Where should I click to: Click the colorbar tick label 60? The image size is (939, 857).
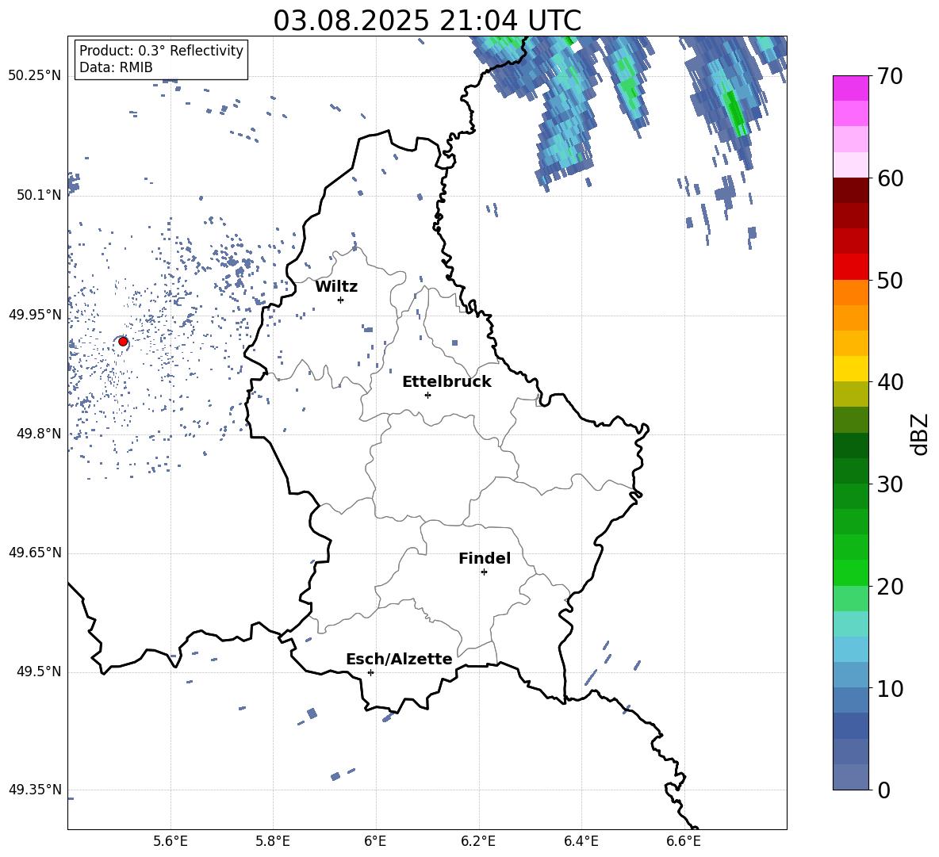(x=890, y=178)
